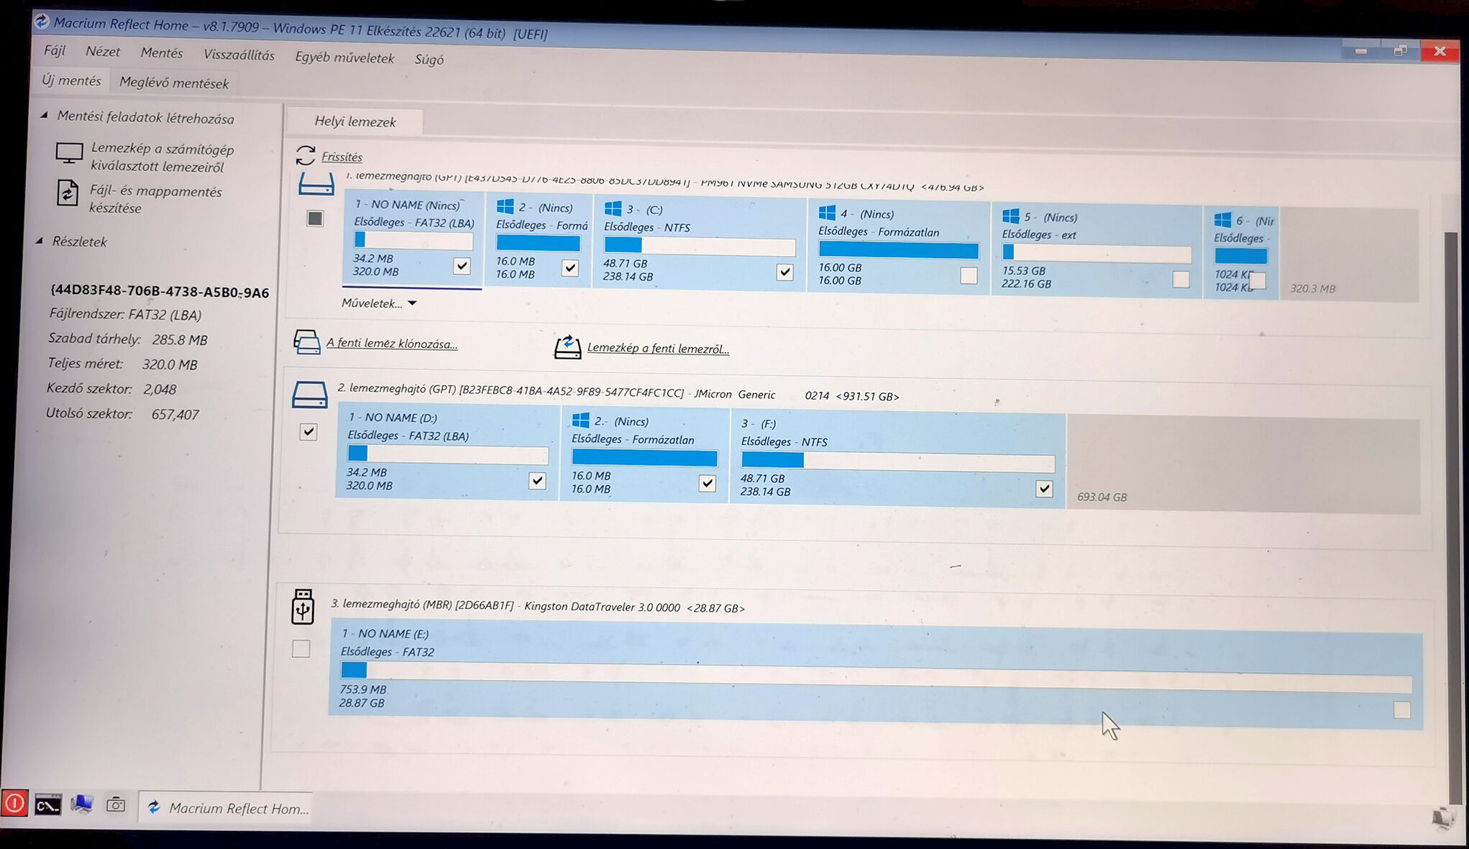Check the Kingston disk 3 checkbox
The width and height of the screenshot is (1469, 849).
(x=301, y=648)
